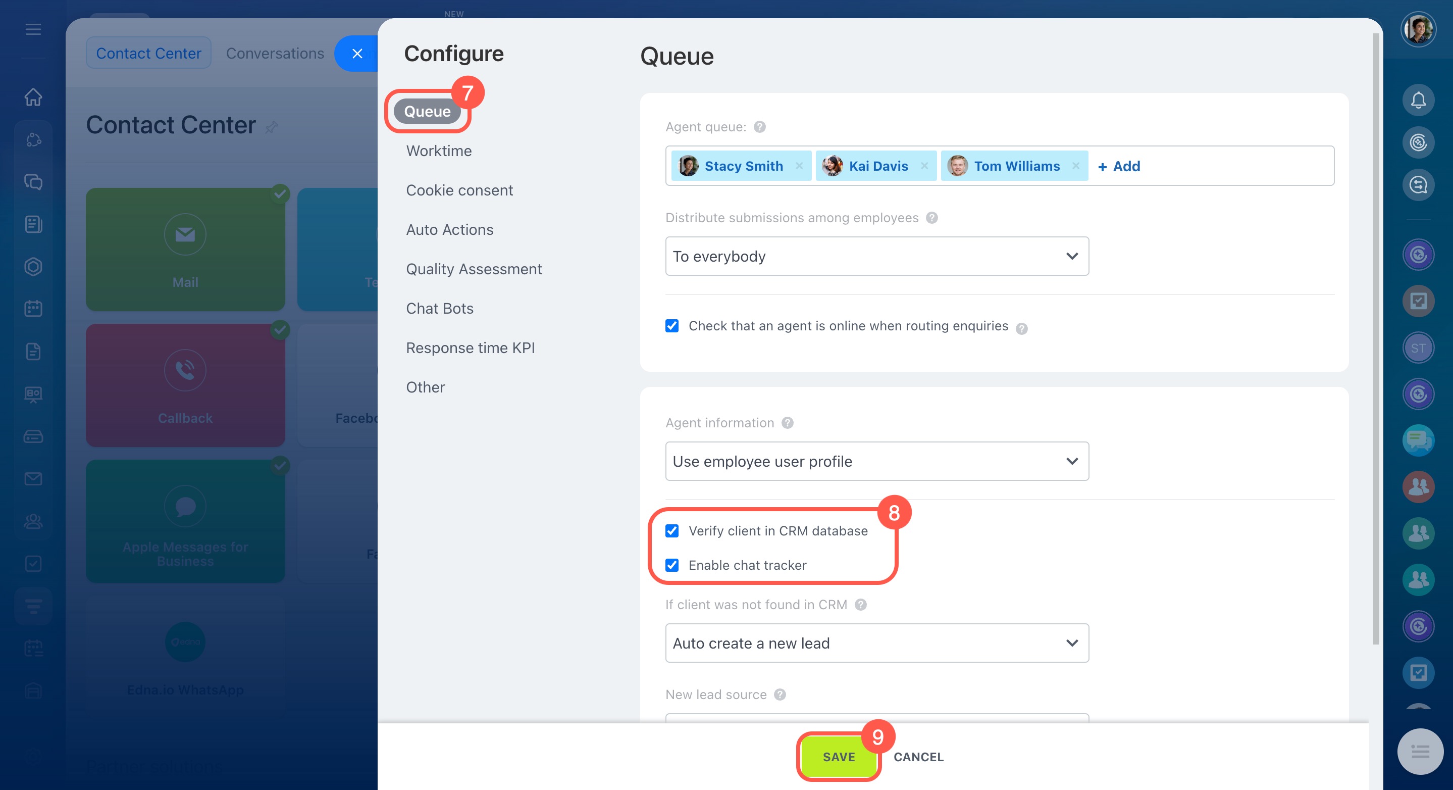
Task: Click the panel's vertical scrollbar
Action: pos(1375,338)
